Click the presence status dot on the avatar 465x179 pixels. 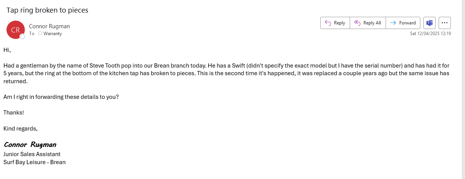(23, 37)
